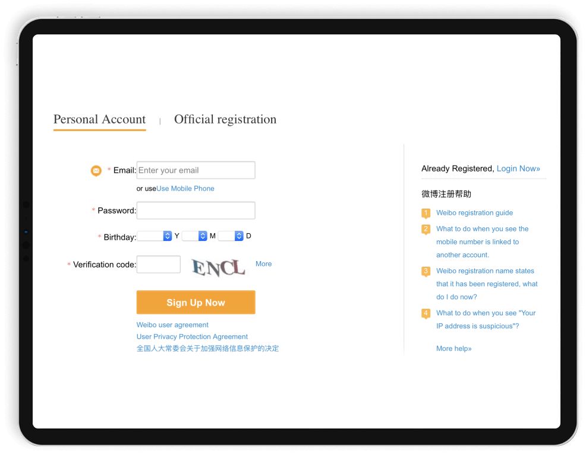This screenshot has height=454, width=586.
Task: Switch to Official registration tab
Action: pyautogui.click(x=225, y=119)
